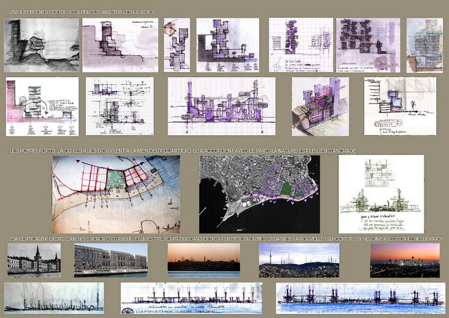Select the grid-paper sketch of dark purple blocks
The image size is (449, 318).
[x=368, y=45]
